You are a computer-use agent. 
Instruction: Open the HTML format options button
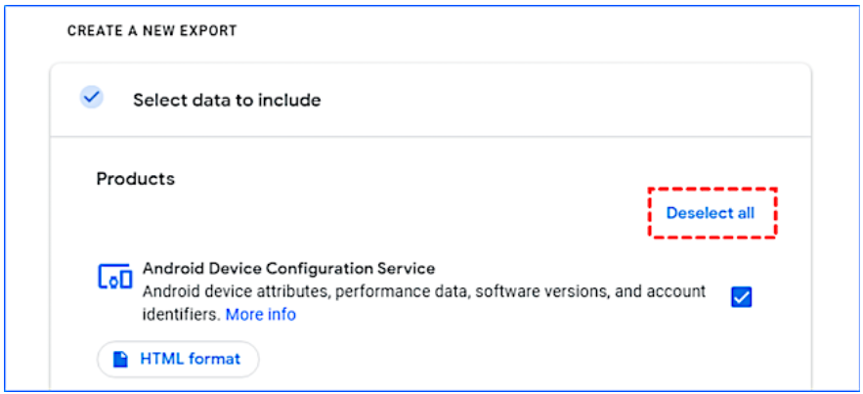pyautogui.click(x=178, y=360)
